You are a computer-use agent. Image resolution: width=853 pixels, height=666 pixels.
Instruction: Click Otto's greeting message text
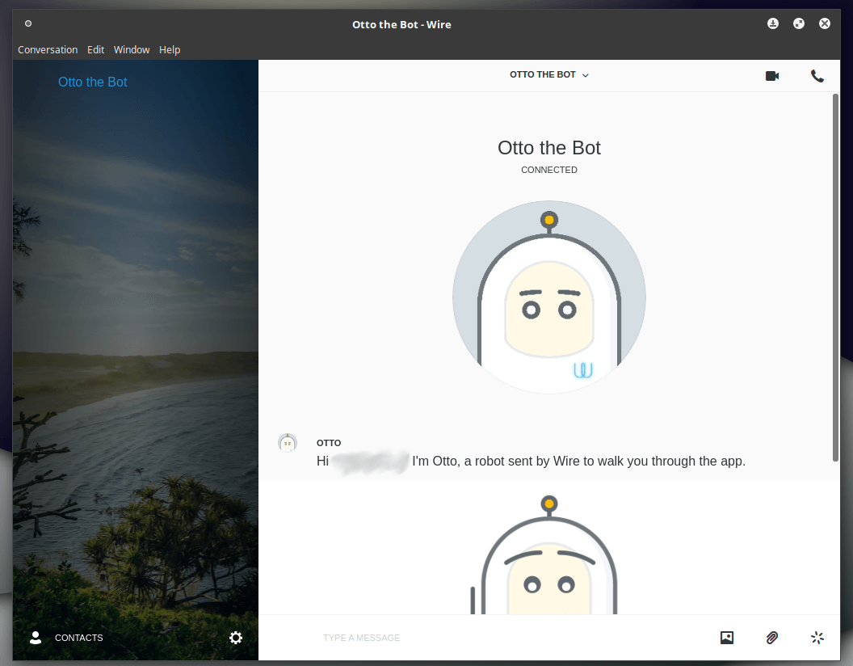coord(531,461)
